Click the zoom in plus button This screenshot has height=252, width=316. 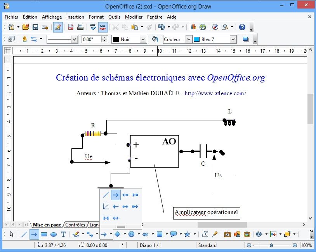295,245
